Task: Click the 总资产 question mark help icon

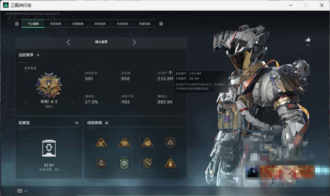Action: coord(170,73)
